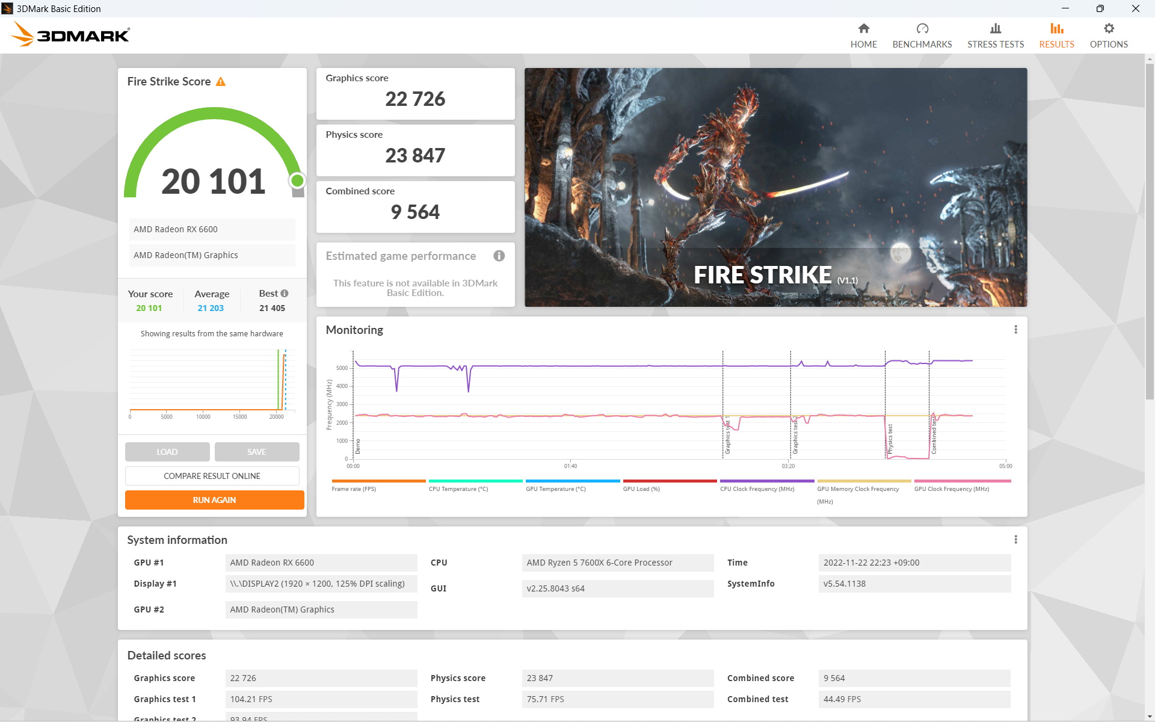Open the Home icon in navigation
Viewport: 1155px width, 722px height.
tap(863, 28)
